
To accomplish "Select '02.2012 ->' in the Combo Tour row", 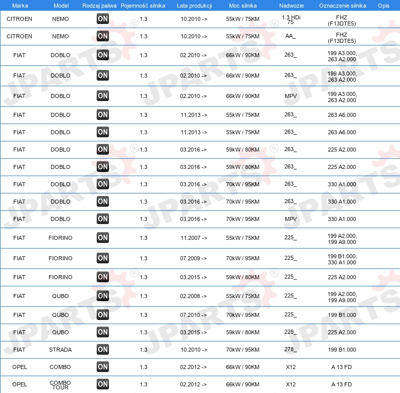I will (x=193, y=384).
